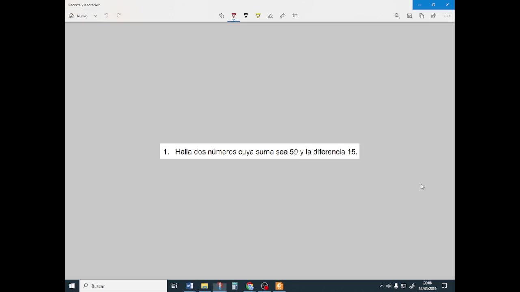Open Task View from the taskbar
Screen dimensions: 520x292
pos(174,286)
